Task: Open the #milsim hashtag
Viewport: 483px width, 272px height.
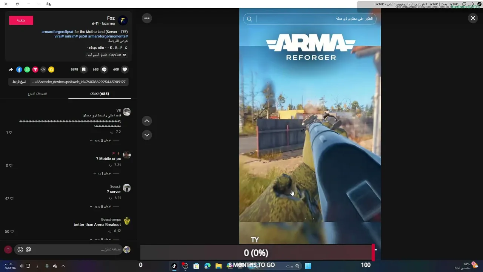Action: coord(71,36)
